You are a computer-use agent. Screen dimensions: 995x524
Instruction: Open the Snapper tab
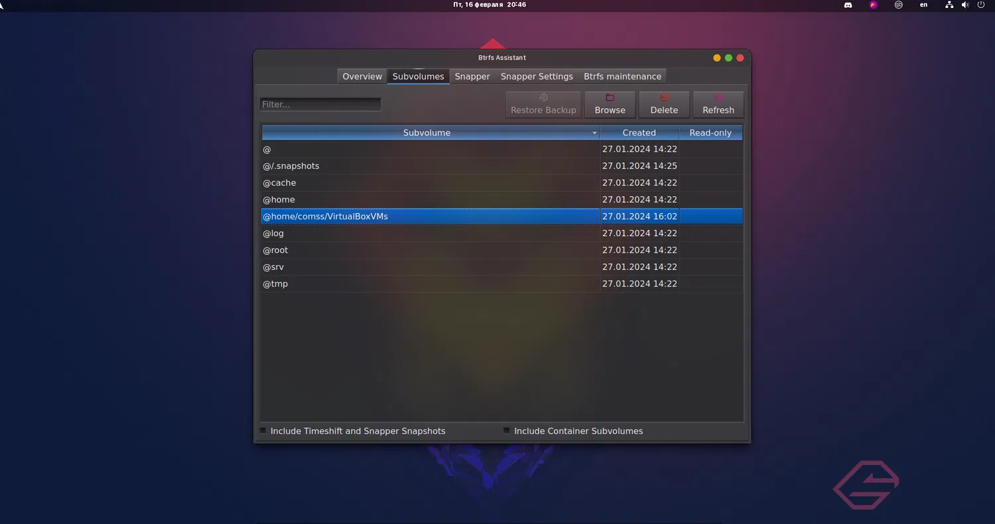click(472, 76)
